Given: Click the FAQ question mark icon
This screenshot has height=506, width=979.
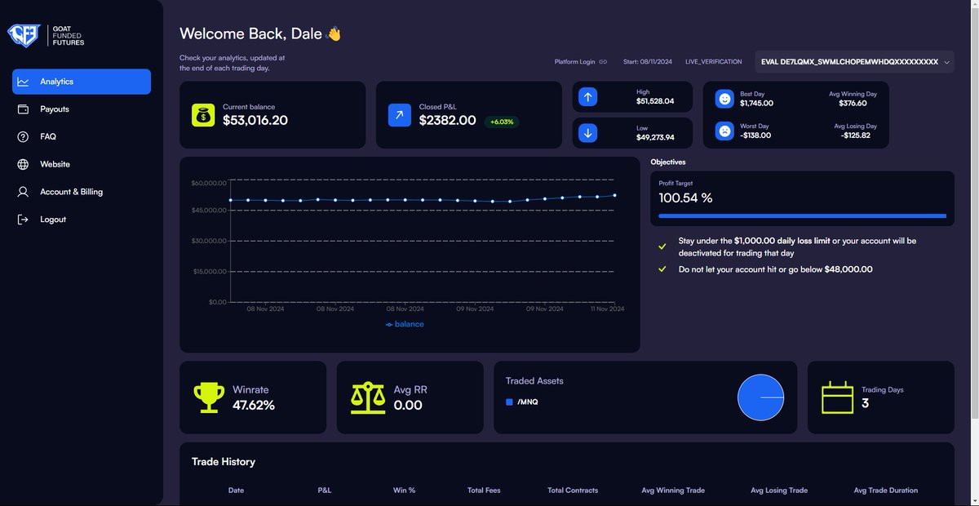Looking at the screenshot, I should point(24,136).
